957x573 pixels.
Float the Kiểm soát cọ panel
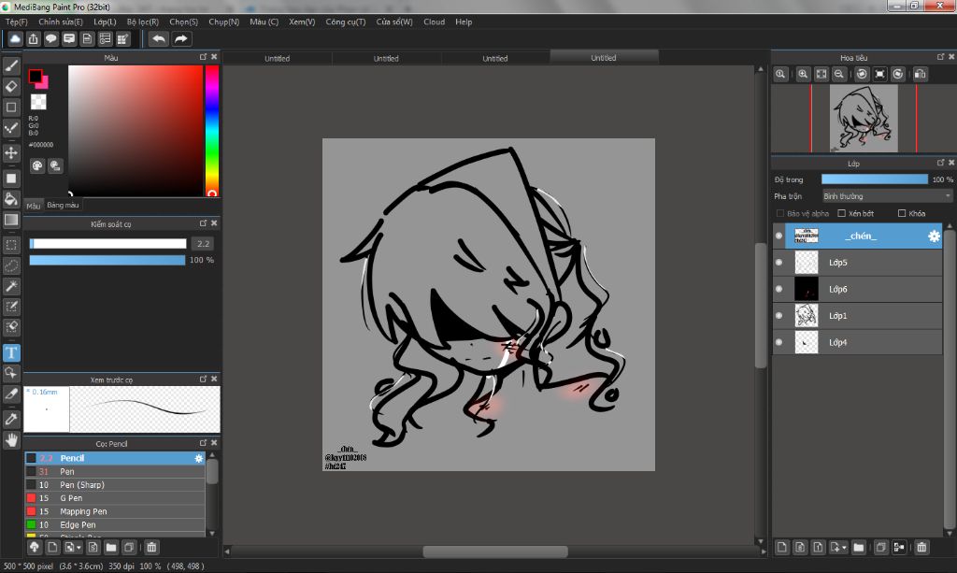203,223
